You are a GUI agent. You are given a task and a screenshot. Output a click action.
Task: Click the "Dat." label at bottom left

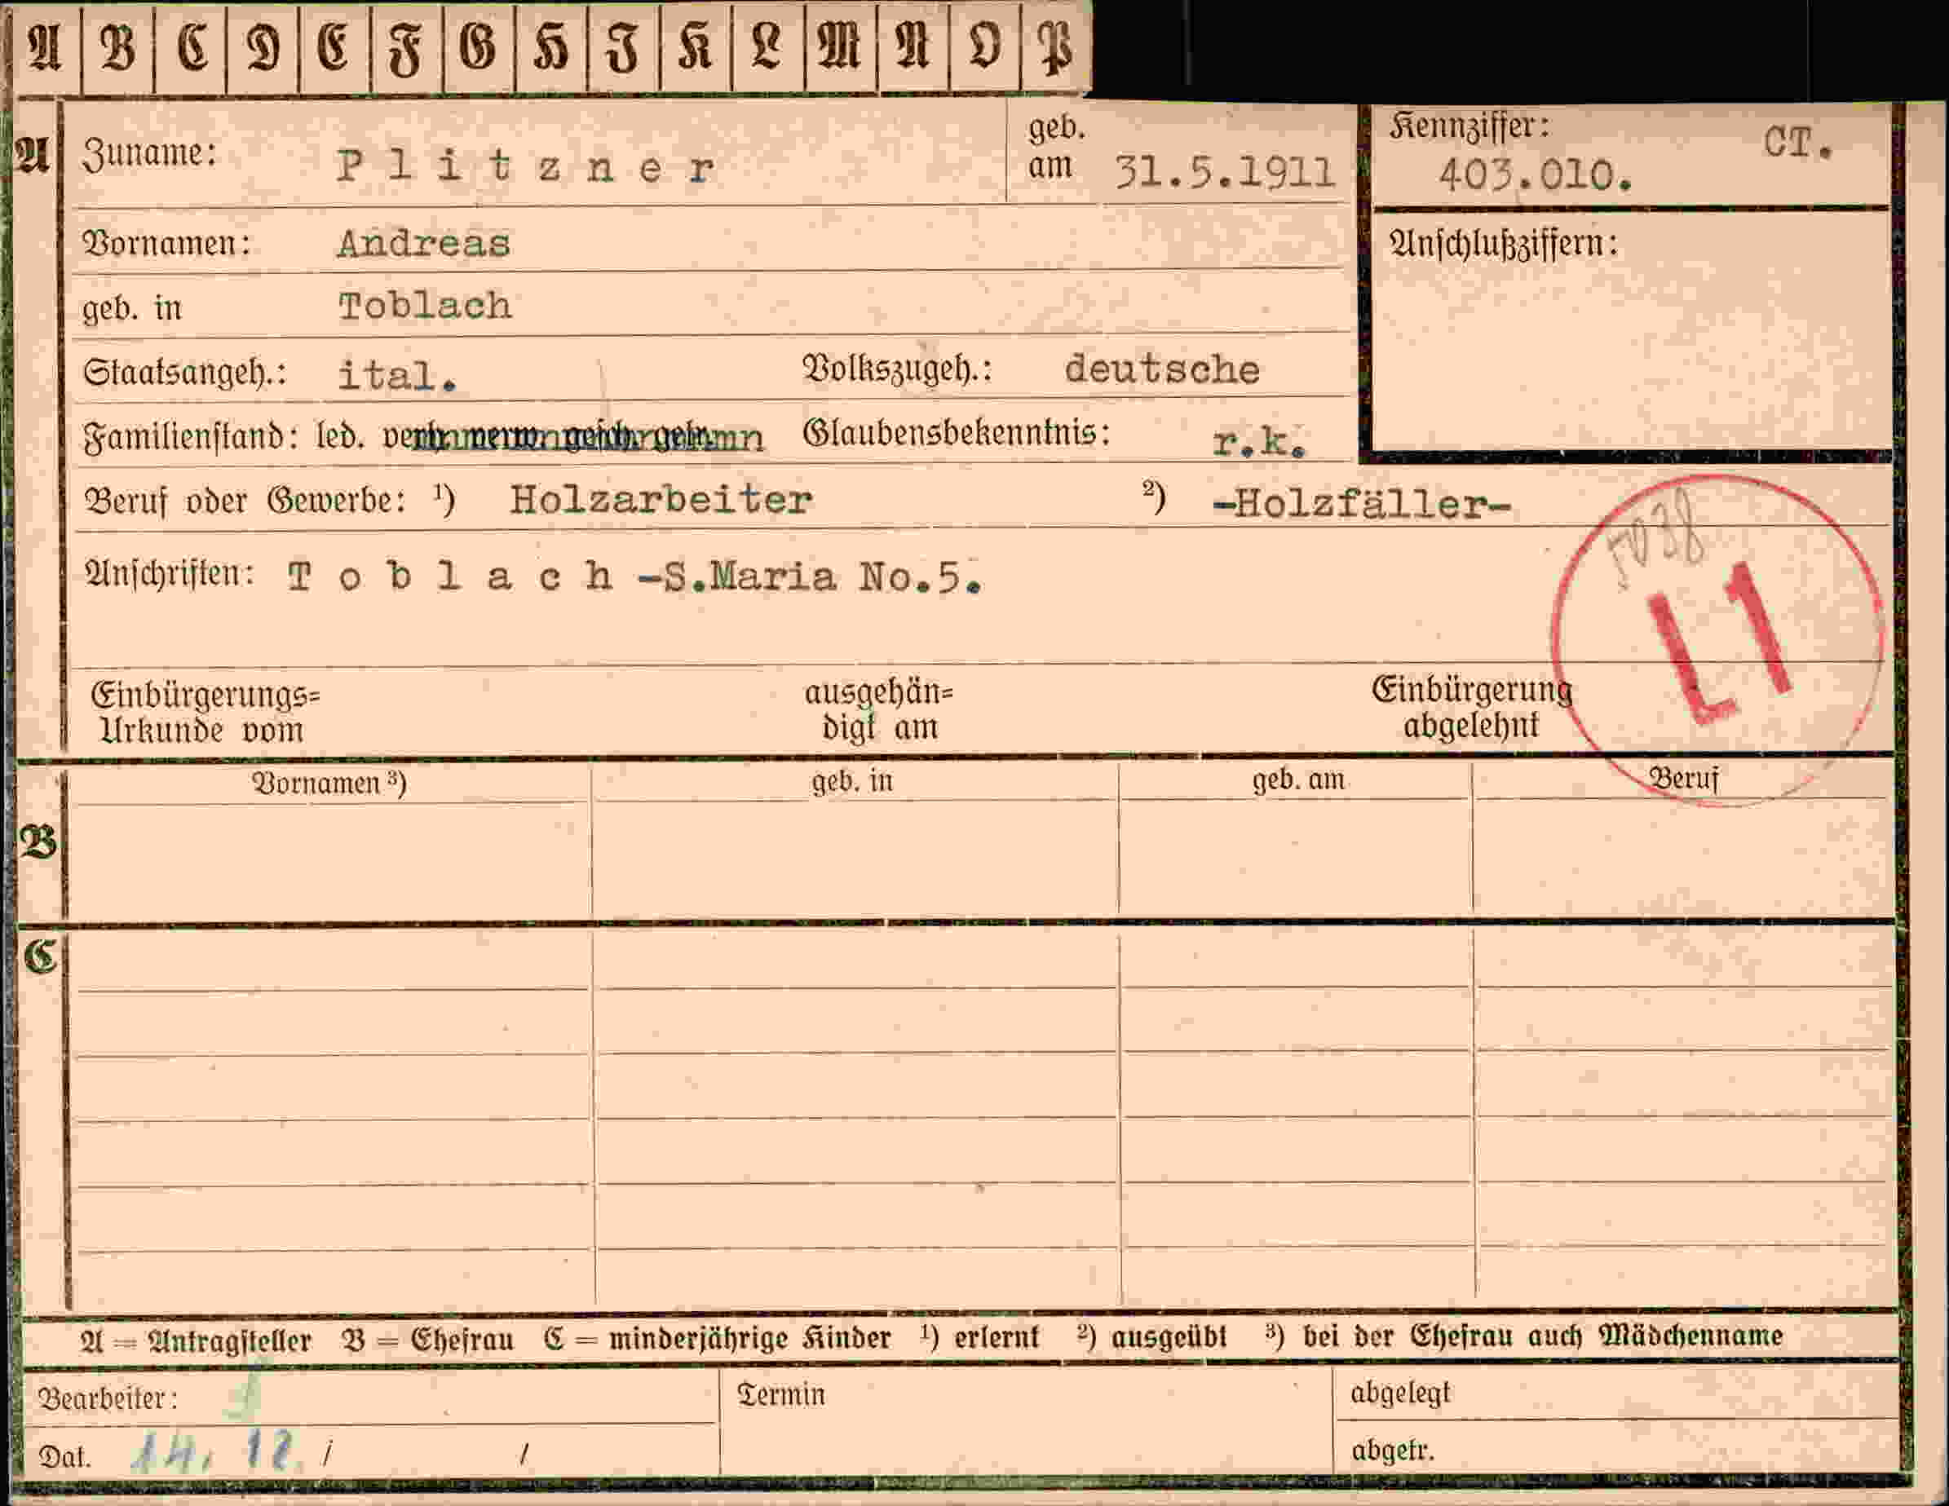[64, 1457]
